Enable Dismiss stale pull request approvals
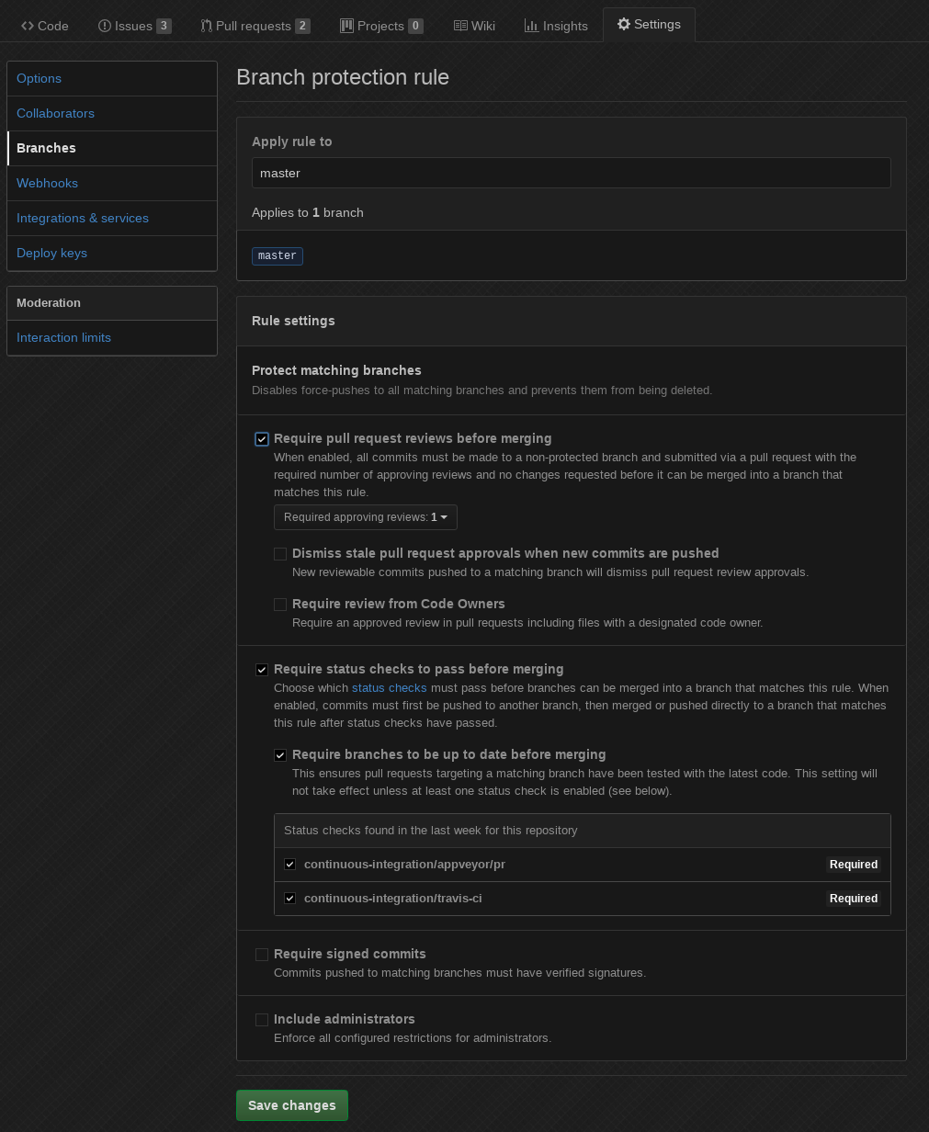This screenshot has width=929, height=1132. [x=280, y=553]
